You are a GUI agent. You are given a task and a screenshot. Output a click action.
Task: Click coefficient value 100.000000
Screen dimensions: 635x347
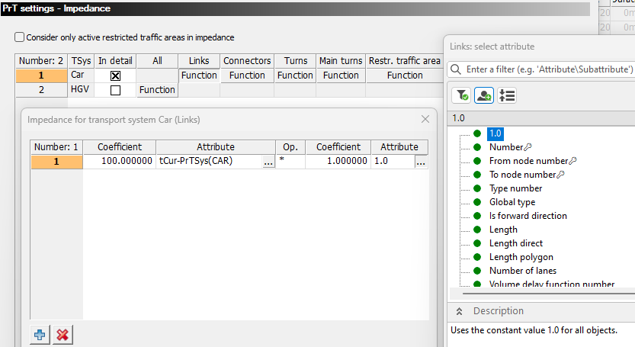120,162
